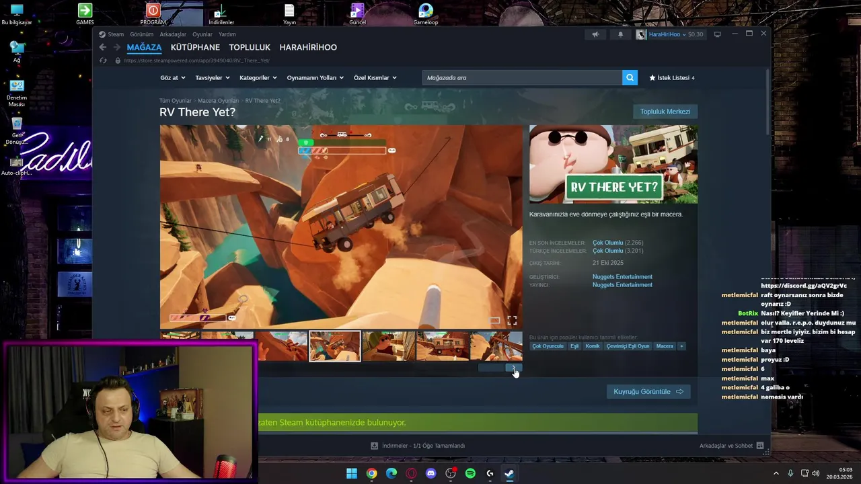Open the Görünüm menu
861x484 pixels.
[141, 34]
